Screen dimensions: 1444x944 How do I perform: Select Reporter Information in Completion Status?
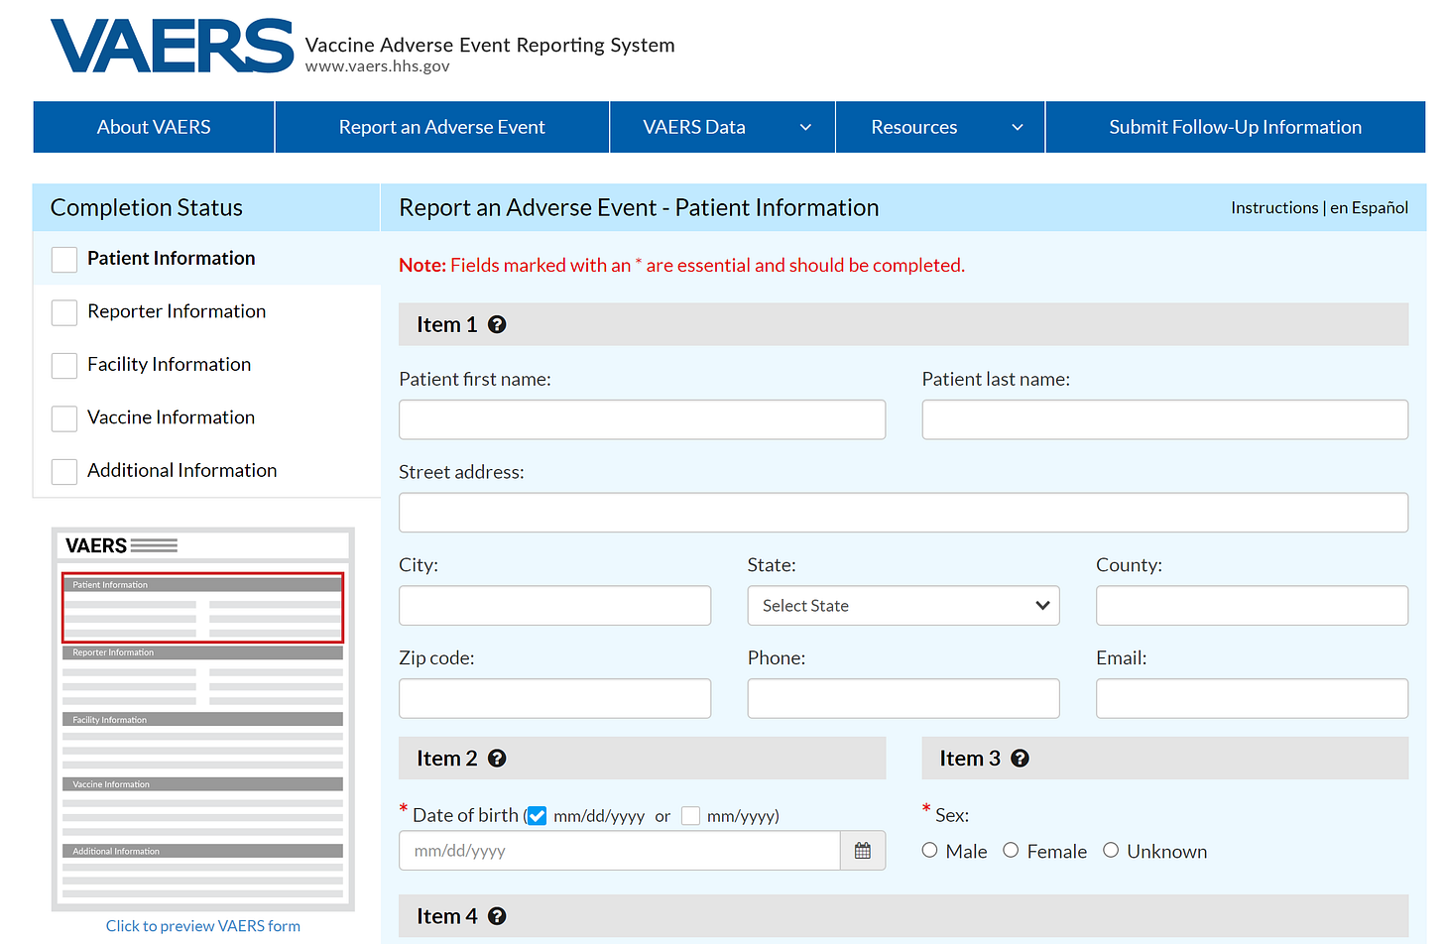[177, 311]
